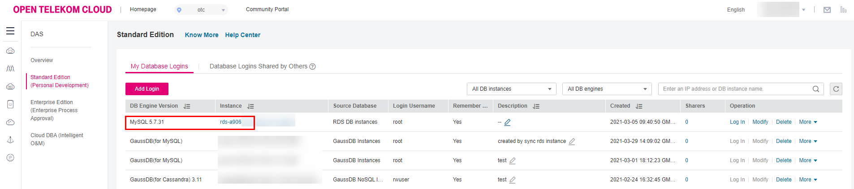Click the Auto Scaling sidebar icon
The image size is (854, 189).
tap(10, 69)
